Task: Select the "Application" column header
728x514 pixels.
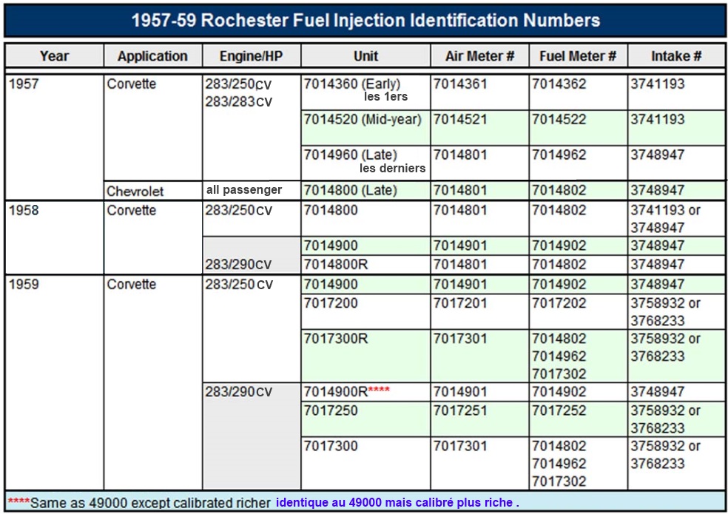Action: pos(152,56)
